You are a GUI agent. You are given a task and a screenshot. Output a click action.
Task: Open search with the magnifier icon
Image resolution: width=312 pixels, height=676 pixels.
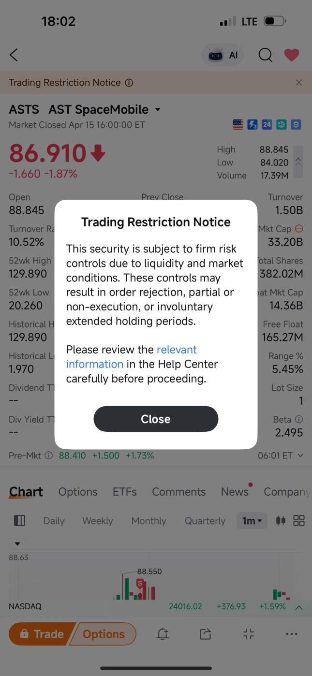click(265, 55)
